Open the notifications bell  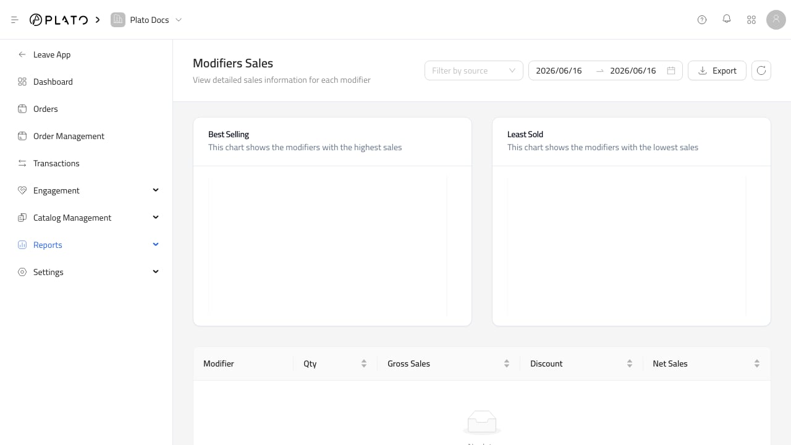[x=727, y=19]
